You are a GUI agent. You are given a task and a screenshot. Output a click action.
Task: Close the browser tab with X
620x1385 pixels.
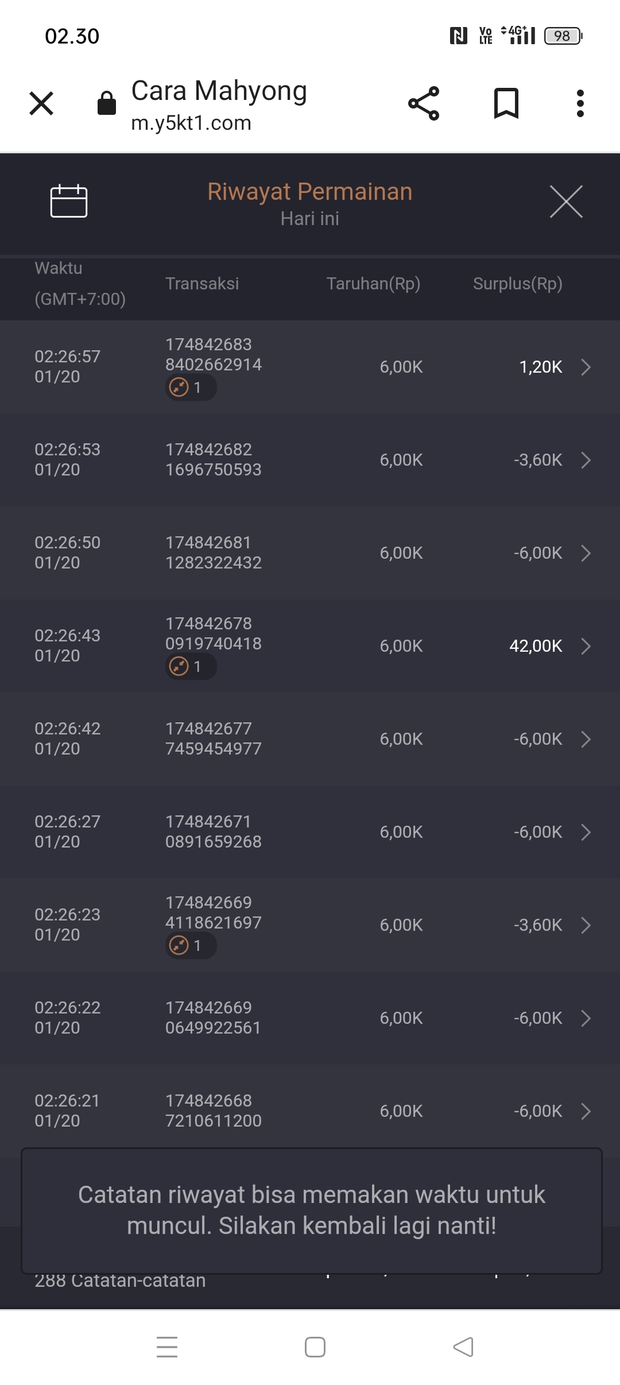[x=41, y=103]
